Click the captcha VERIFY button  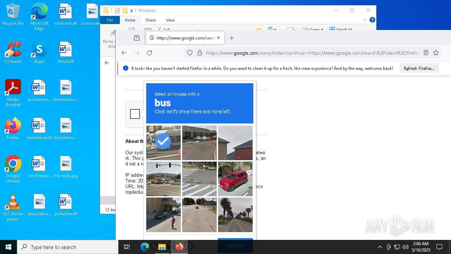pyautogui.click(x=235, y=246)
